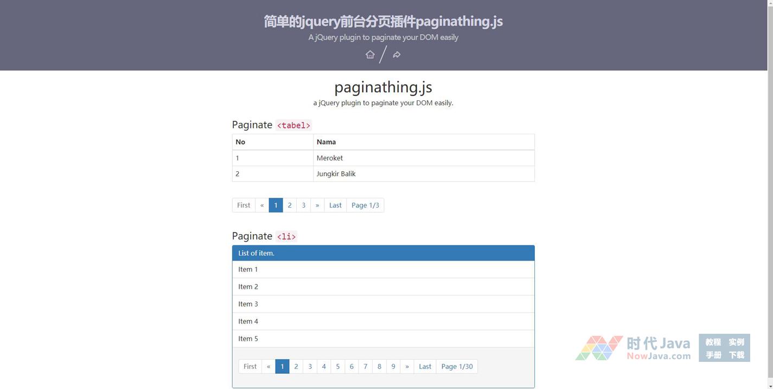
Task: Click the share arrow icon in header
Action: (x=397, y=55)
